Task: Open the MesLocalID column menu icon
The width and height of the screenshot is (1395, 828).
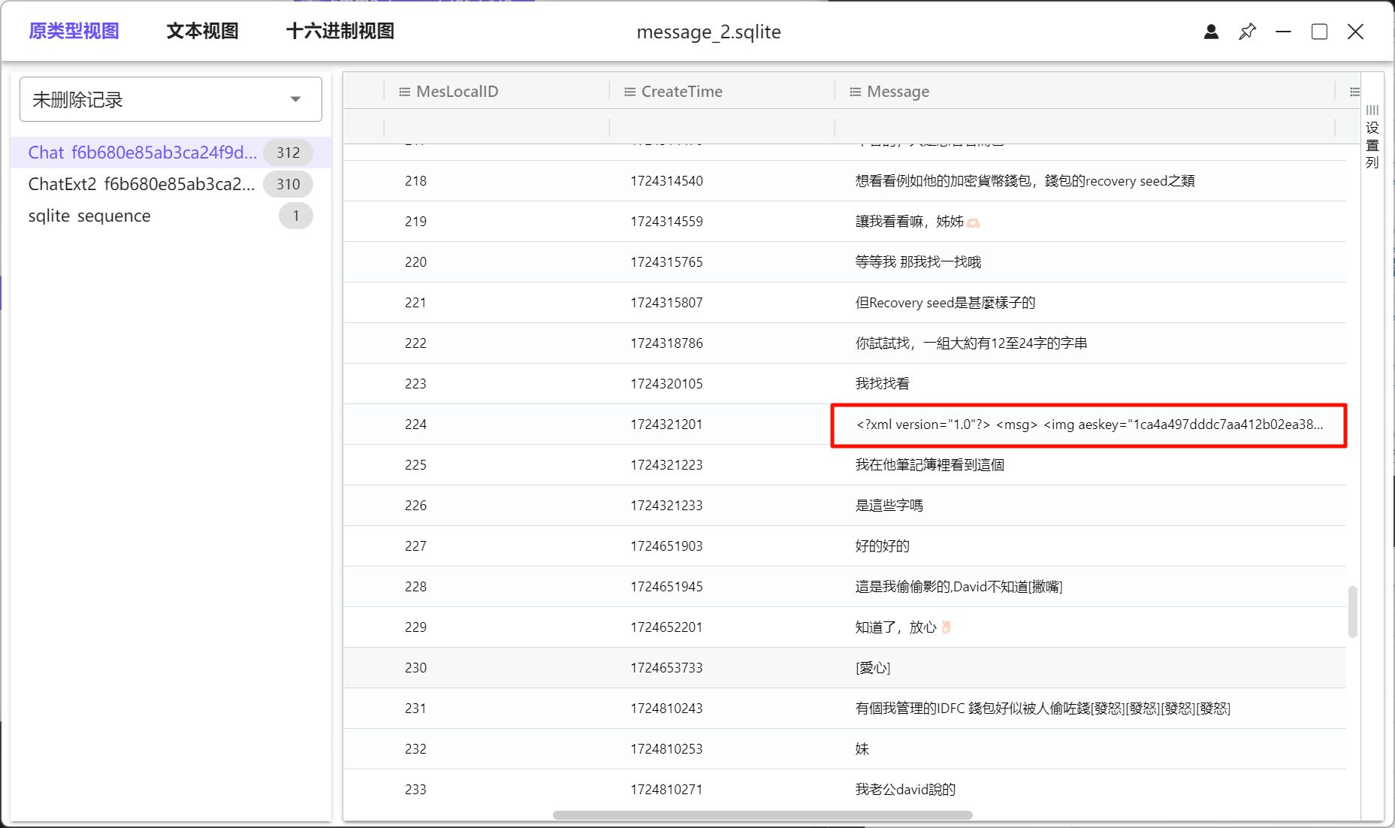Action: (404, 92)
